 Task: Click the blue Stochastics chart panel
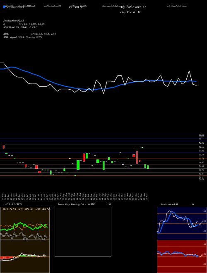click(x=182, y=223)
